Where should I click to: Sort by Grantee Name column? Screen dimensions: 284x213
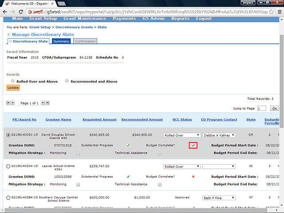click(x=58, y=119)
